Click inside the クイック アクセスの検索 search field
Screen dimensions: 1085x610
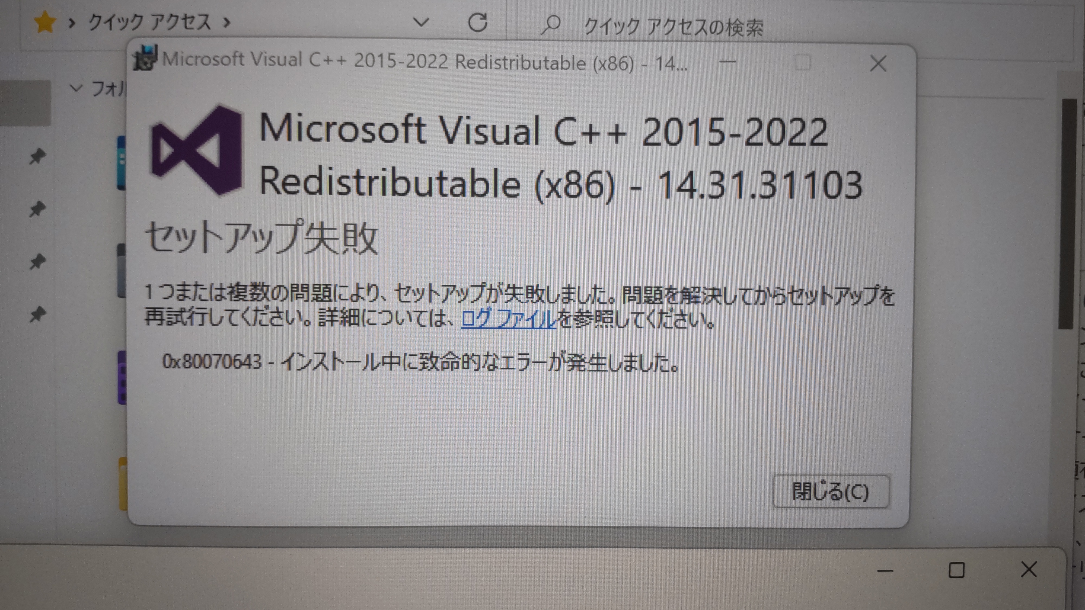click(674, 24)
